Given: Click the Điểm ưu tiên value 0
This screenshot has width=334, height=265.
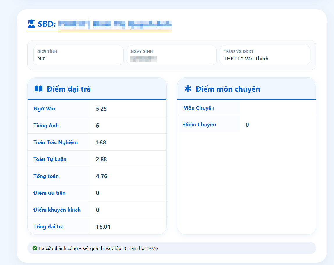Looking at the screenshot, I should [97, 193].
